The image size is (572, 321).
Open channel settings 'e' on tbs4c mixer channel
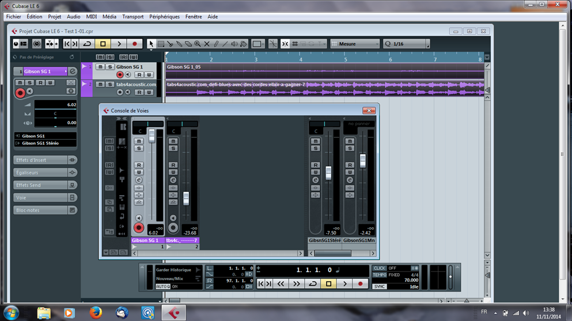click(173, 180)
